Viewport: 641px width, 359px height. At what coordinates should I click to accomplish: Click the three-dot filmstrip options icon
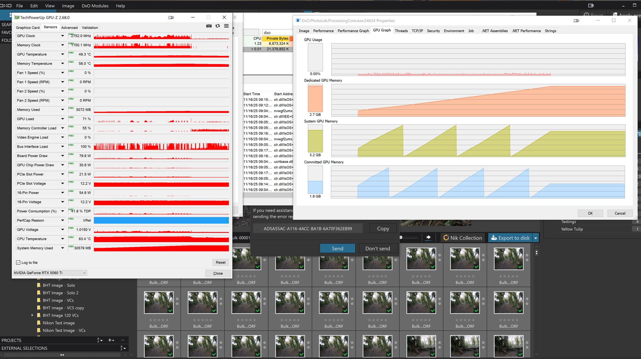pyautogui.click(x=537, y=253)
